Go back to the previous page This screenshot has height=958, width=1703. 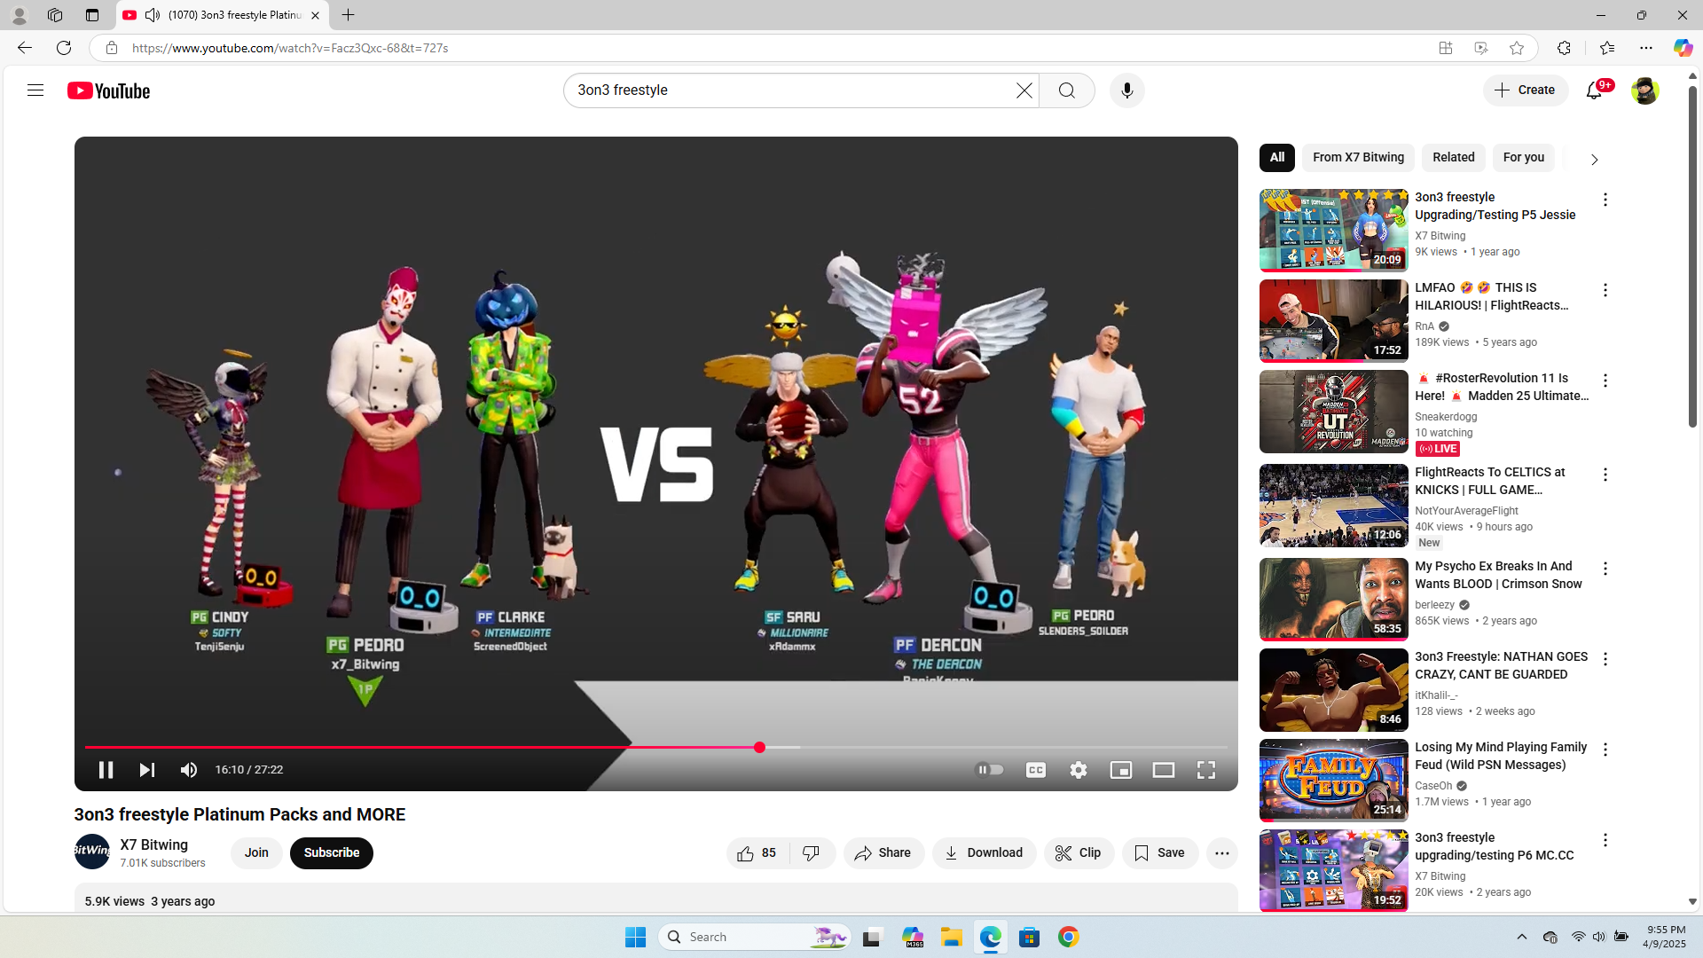[x=24, y=48]
